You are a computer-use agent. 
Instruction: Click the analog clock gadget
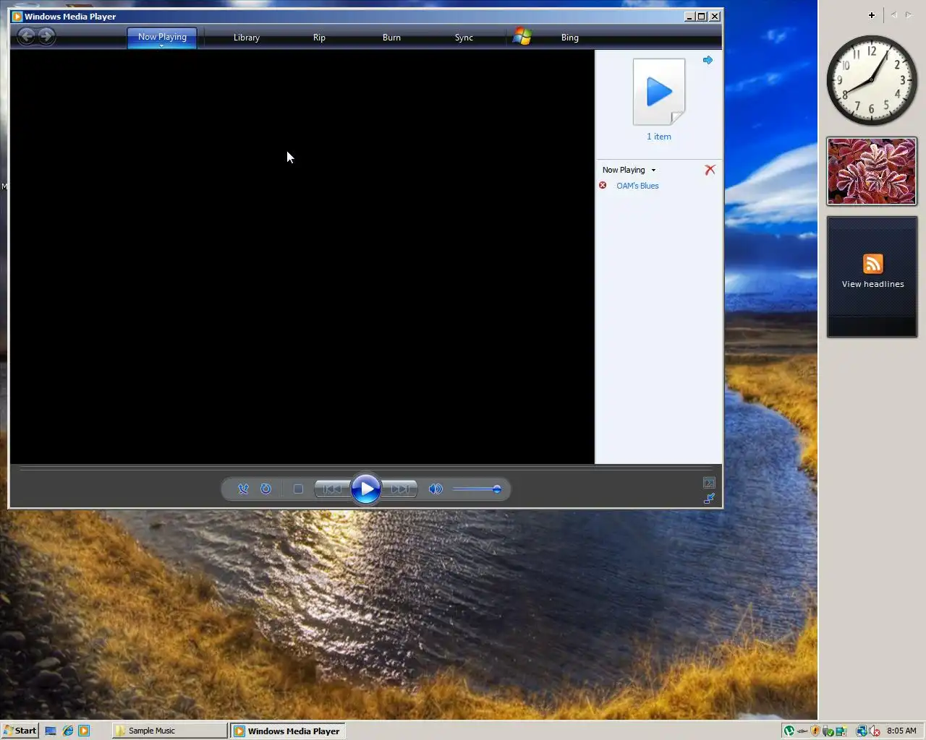coord(871,79)
